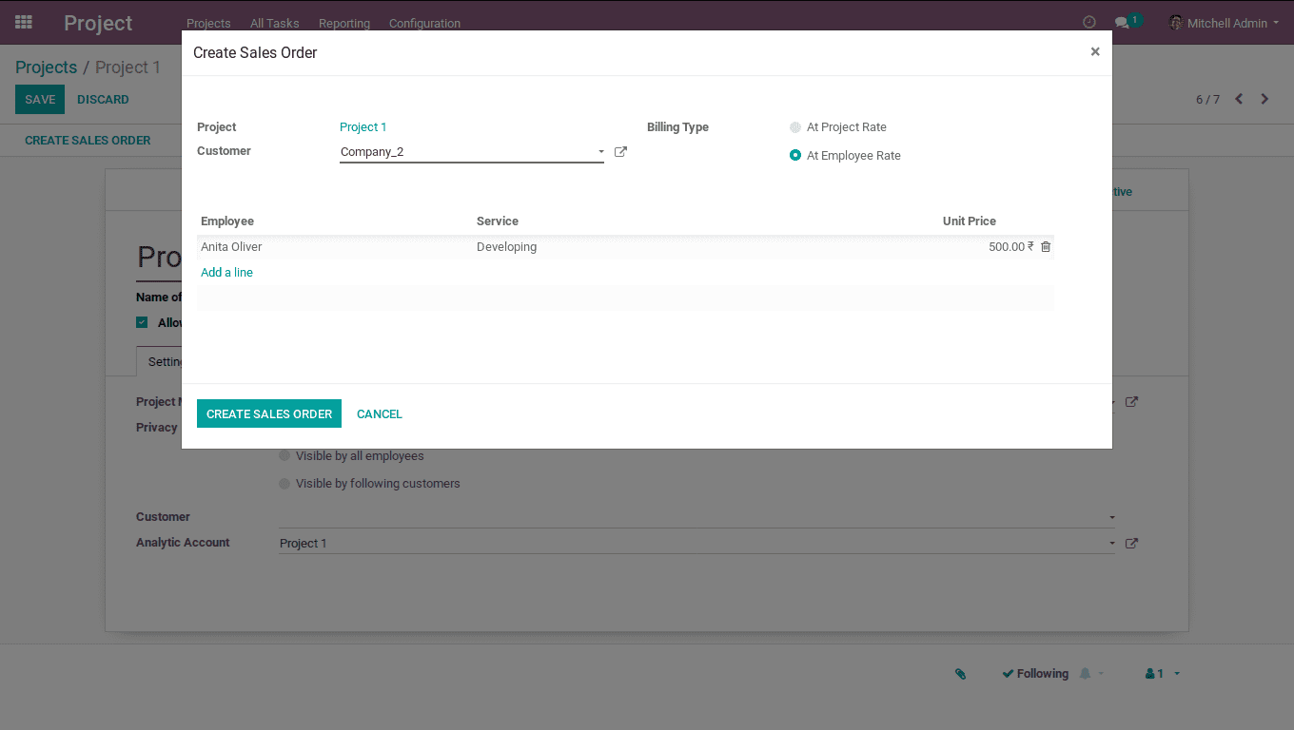The width and height of the screenshot is (1294, 730).
Task: Delete the Anita Oliver line with trash icon
Action: click(x=1046, y=247)
